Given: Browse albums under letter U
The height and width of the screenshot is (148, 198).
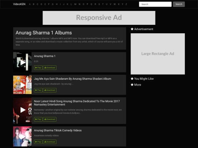Looking at the screenshot, I should point(107,4).
